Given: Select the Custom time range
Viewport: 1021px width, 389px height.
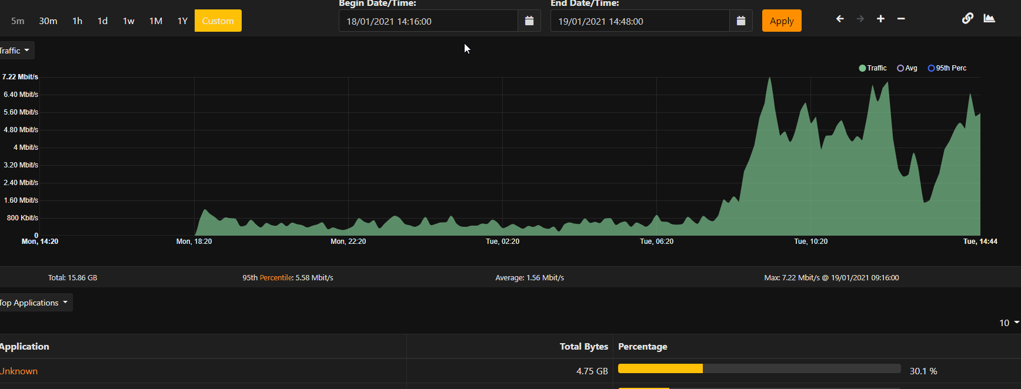Looking at the screenshot, I should pyautogui.click(x=218, y=21).
